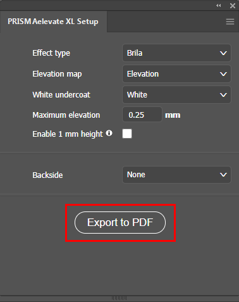Expand the Effect type chevron arrow
The width and height of the screenshot is (239, 302).
[223, 53]
